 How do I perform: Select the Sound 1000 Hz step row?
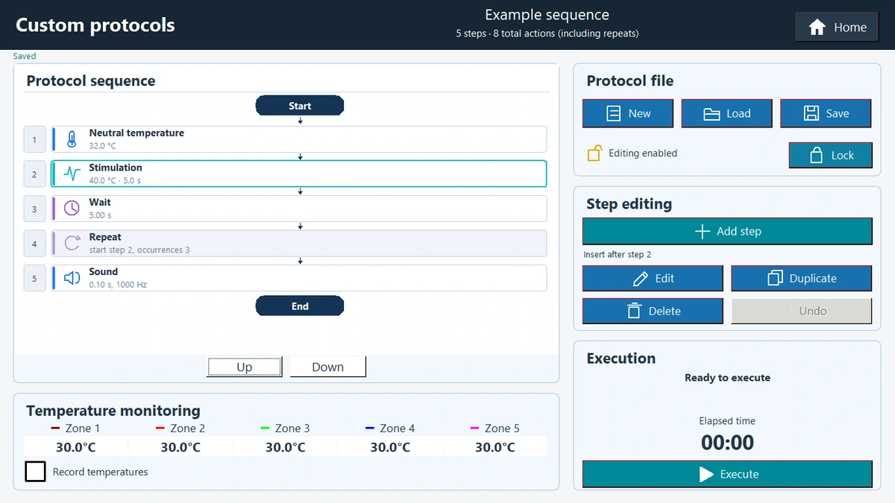299,278
